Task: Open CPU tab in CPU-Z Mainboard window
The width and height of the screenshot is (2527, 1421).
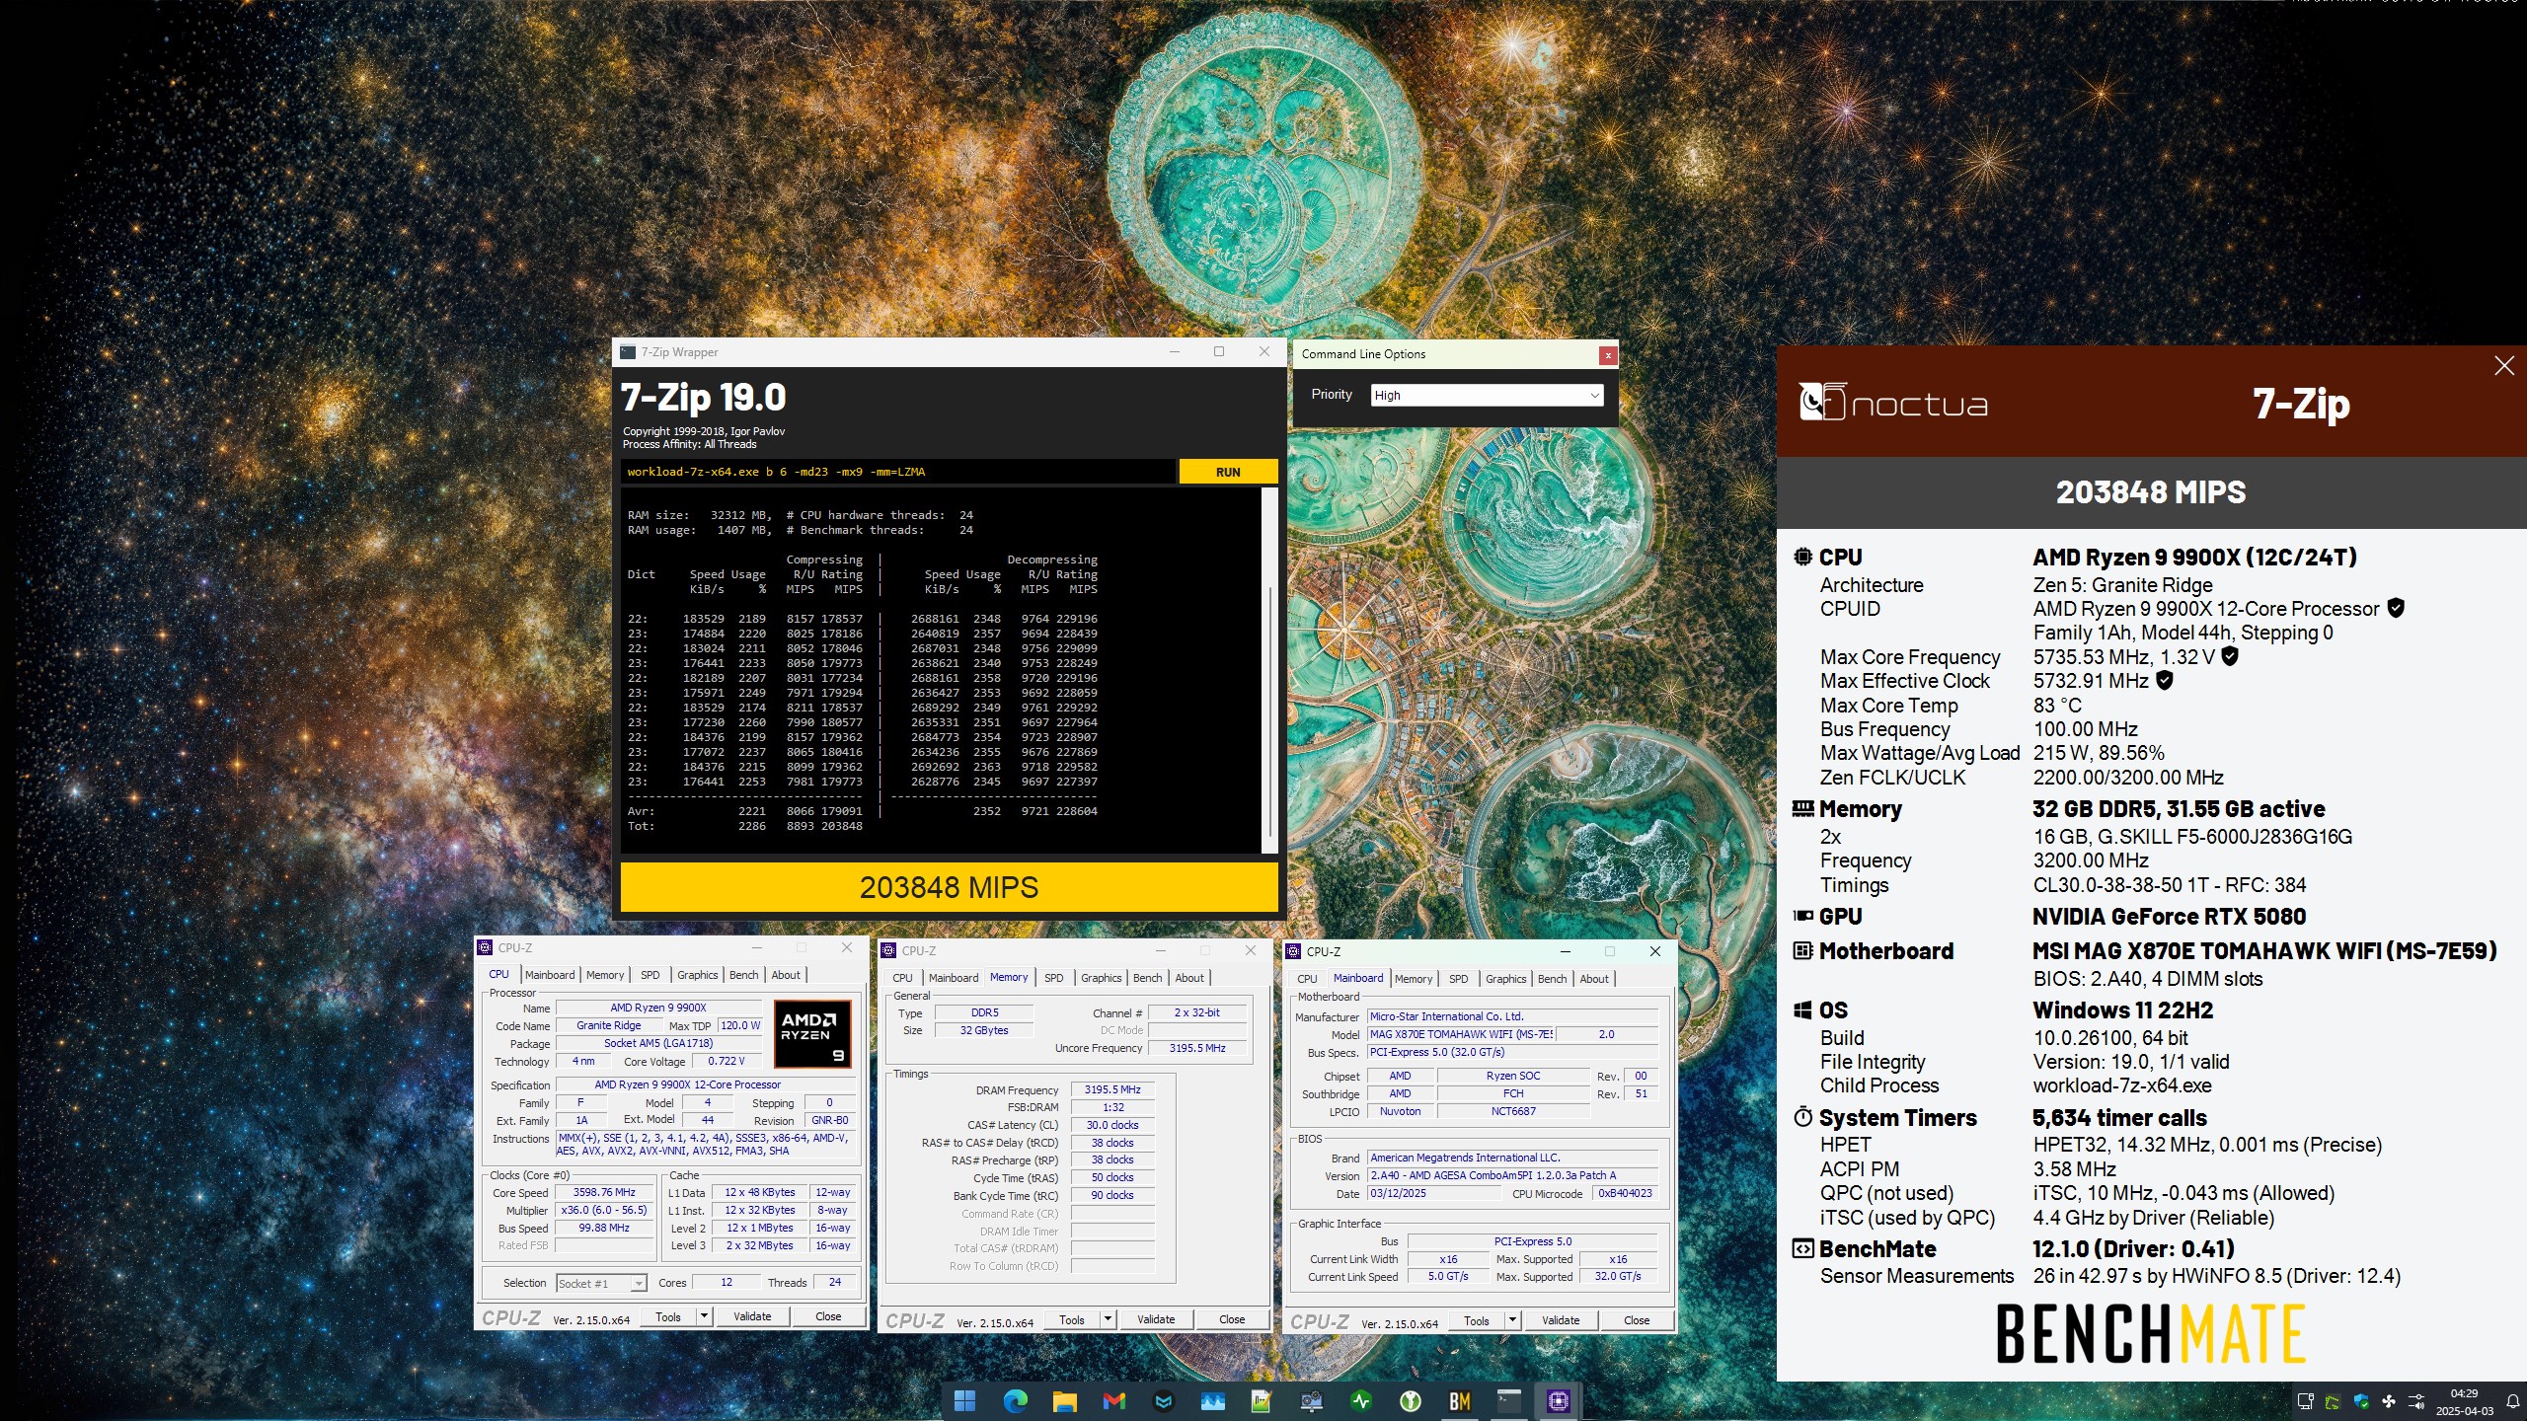Action: [x=1307, y=979]
